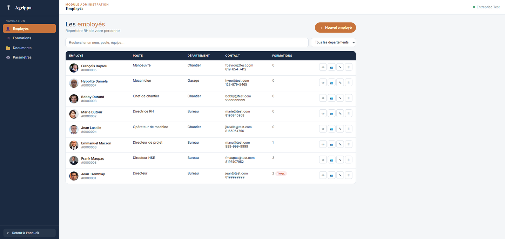Open Bobby Durand's ID card icon

331,98
